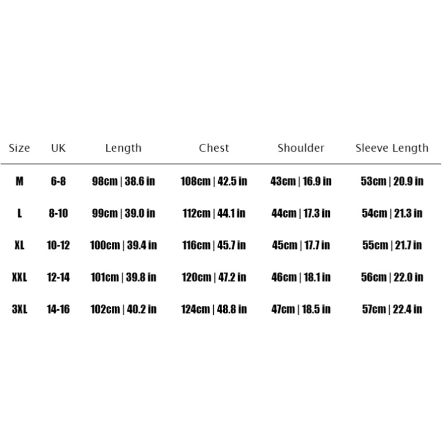Viewport: 443px width, 443px height.
Task: Click the Sleeve Length column header
Action: click(x=392, y=148)
